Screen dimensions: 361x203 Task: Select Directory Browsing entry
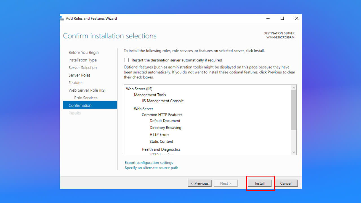pos(165,128)
